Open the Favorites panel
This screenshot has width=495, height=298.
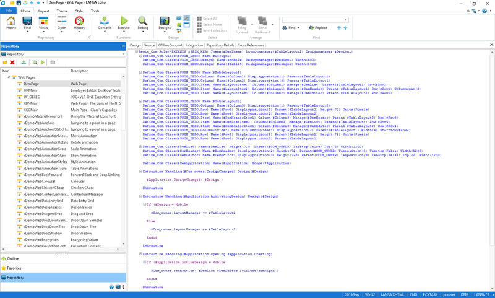(x=14, y=268)
